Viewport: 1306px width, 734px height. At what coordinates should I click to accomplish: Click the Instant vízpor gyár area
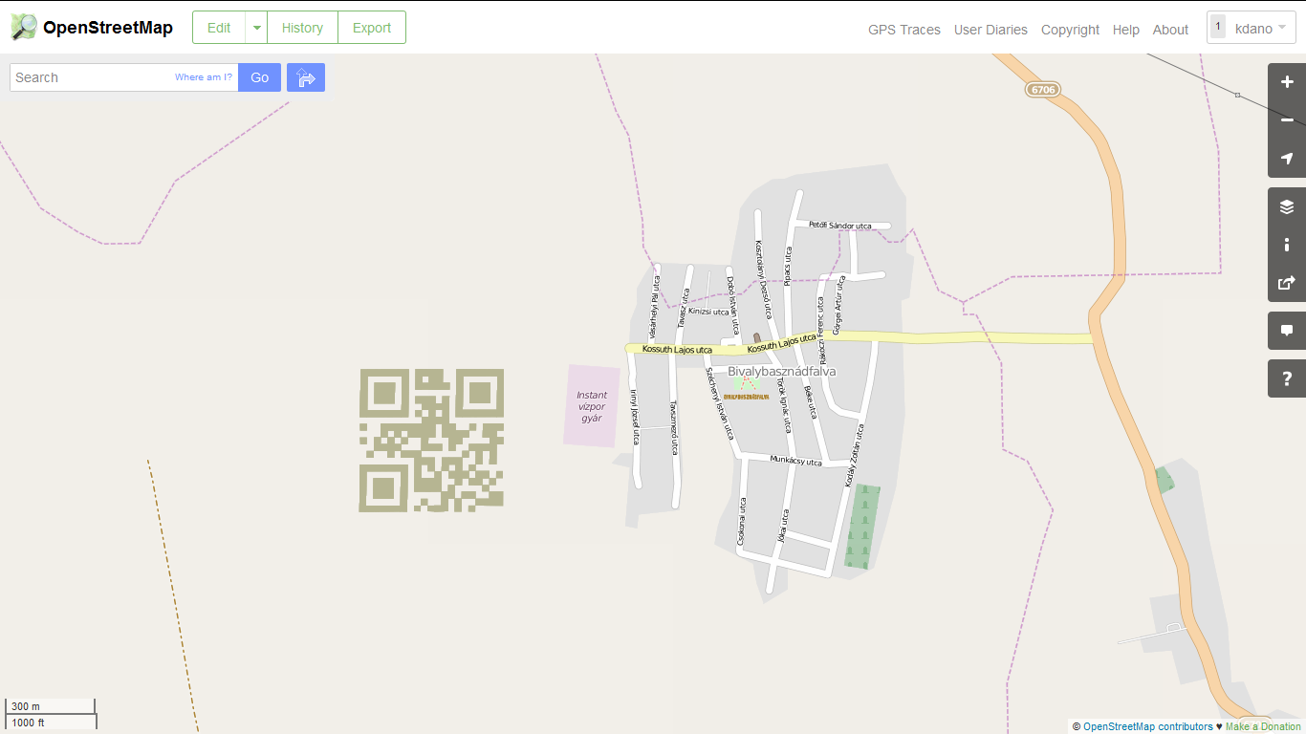point(592,405)
